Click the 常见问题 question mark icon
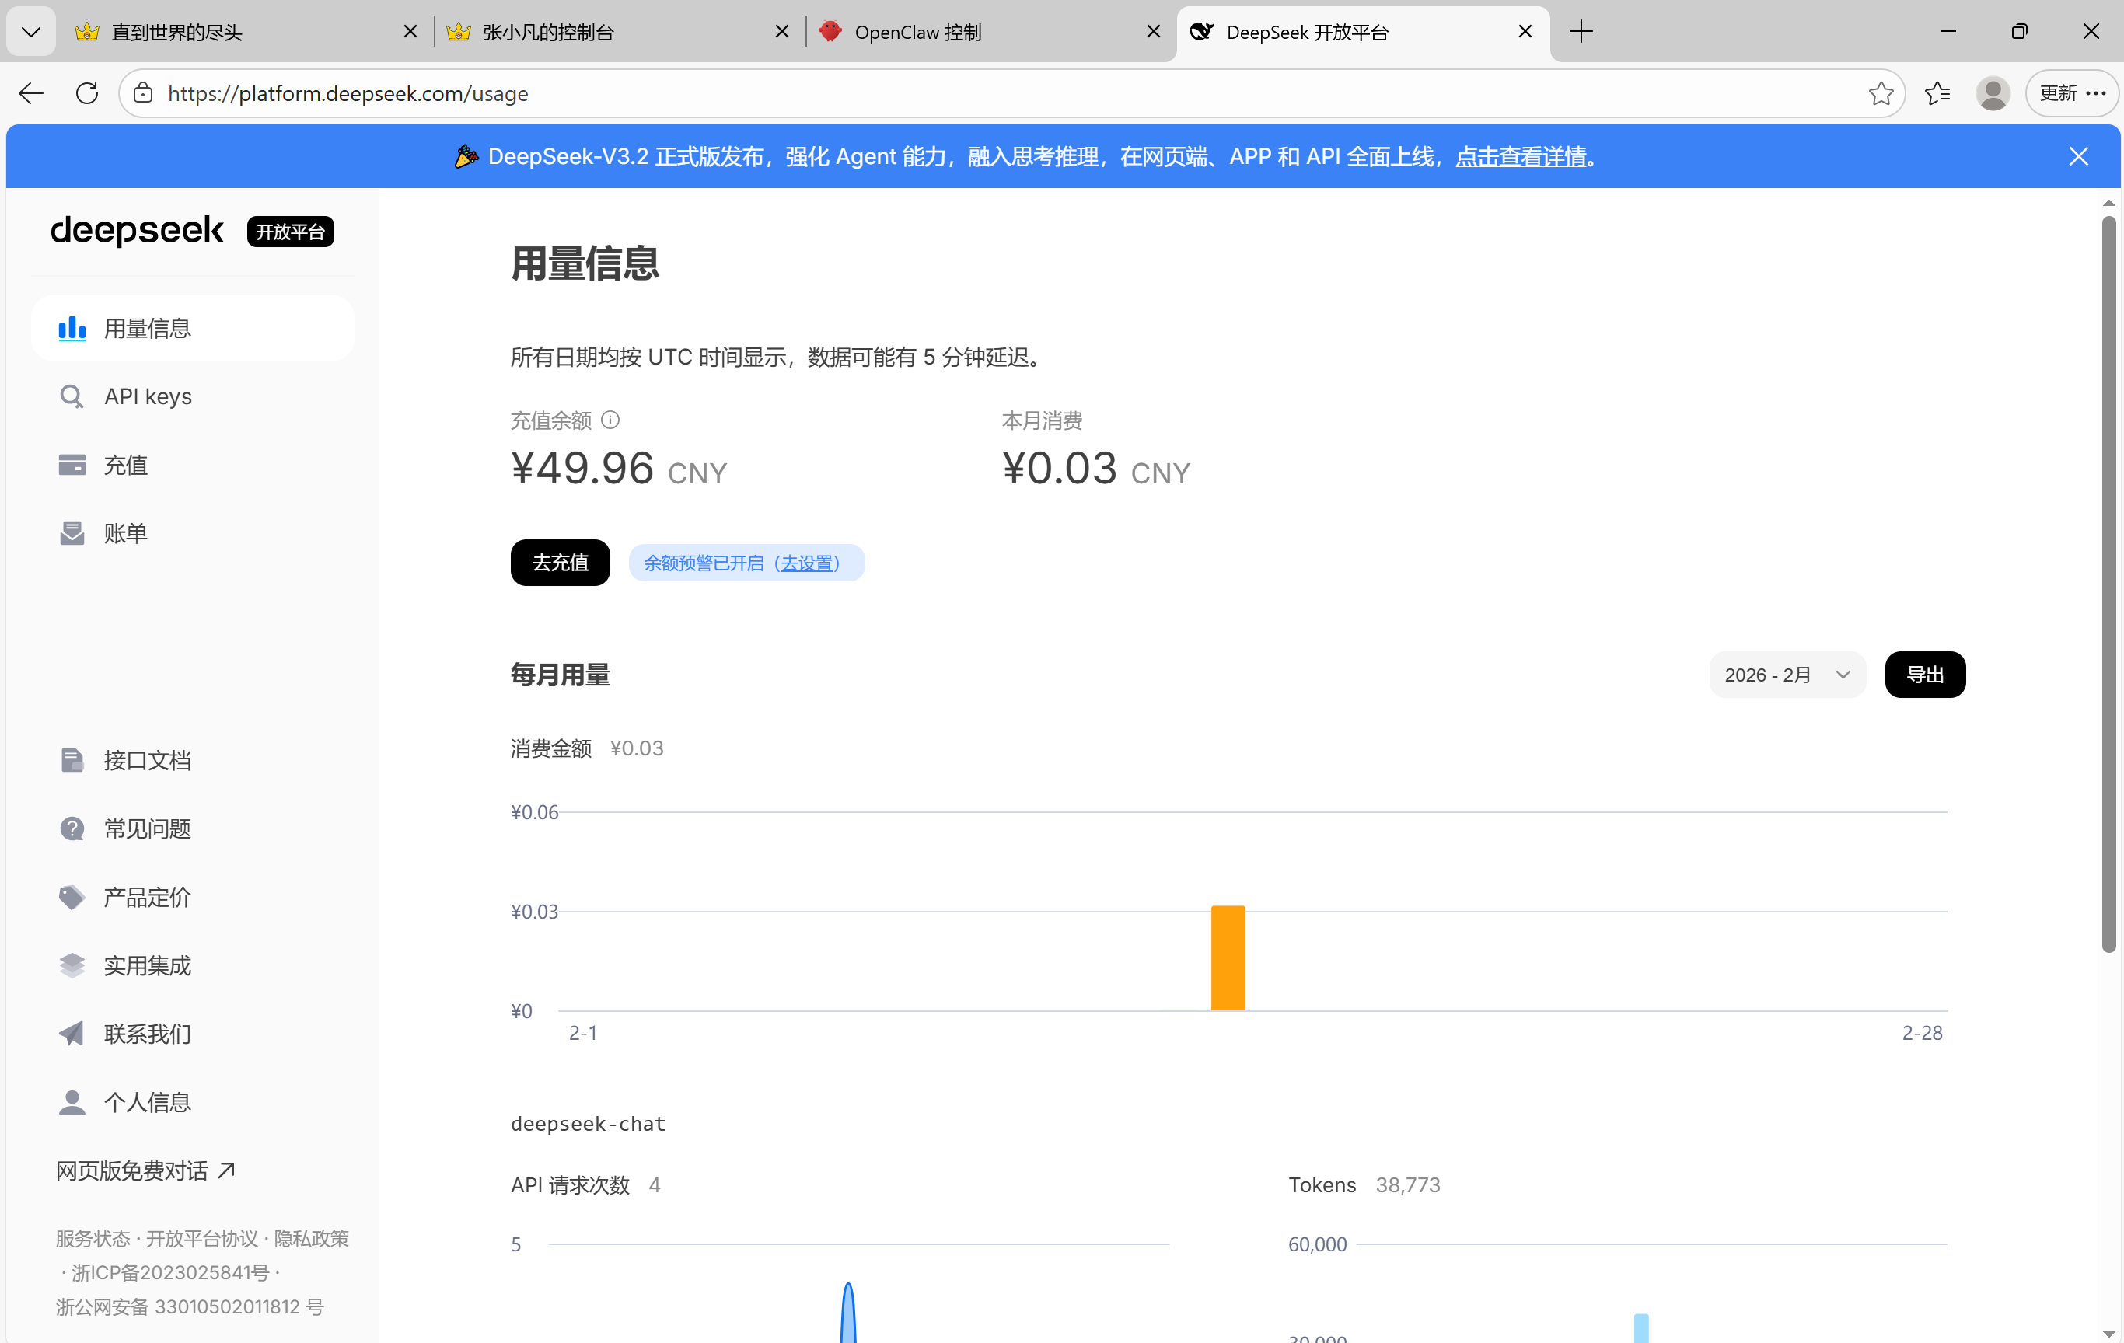 click(x=72, y=828)
